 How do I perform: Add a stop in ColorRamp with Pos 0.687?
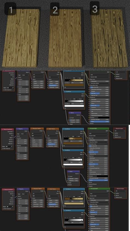[66, 196]
